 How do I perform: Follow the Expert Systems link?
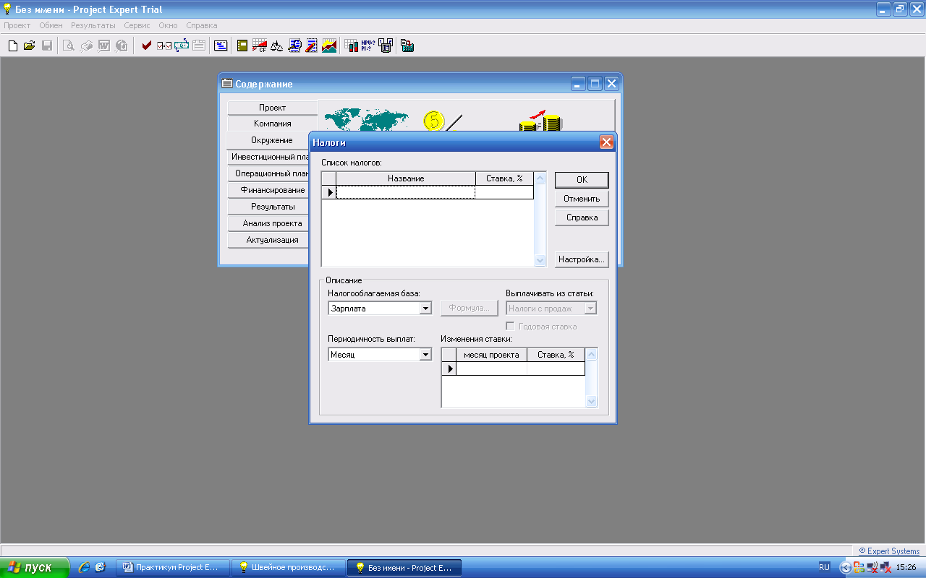[x=889, y=551]
